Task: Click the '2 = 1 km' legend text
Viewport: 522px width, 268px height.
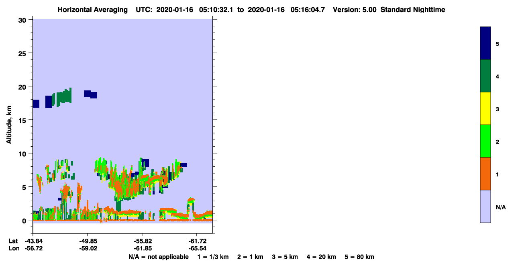Action: pos(250,257)
